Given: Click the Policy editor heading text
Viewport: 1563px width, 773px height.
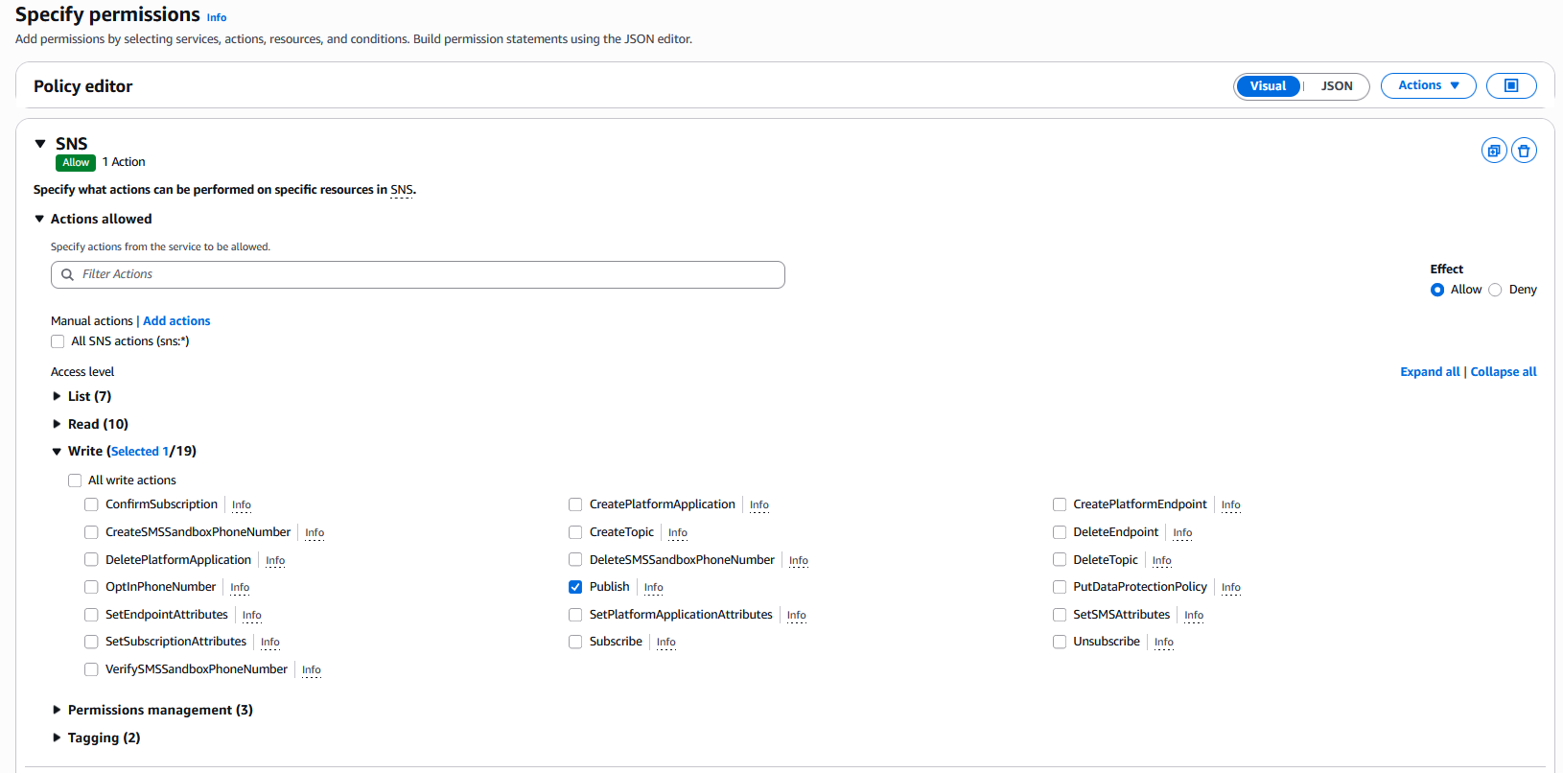Looking at the screenshot, I should [83, 86].
